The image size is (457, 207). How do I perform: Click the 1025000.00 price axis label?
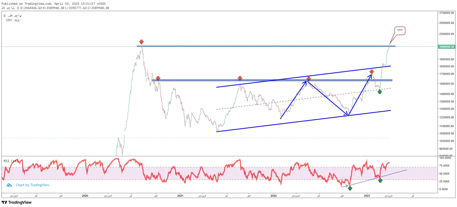[x=447, y=141]
